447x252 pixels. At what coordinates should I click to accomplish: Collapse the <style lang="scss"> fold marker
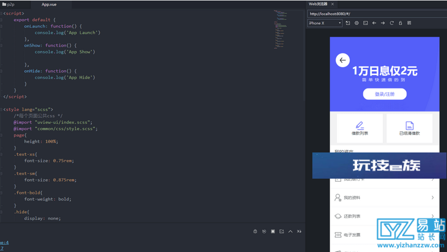[1, 109]
